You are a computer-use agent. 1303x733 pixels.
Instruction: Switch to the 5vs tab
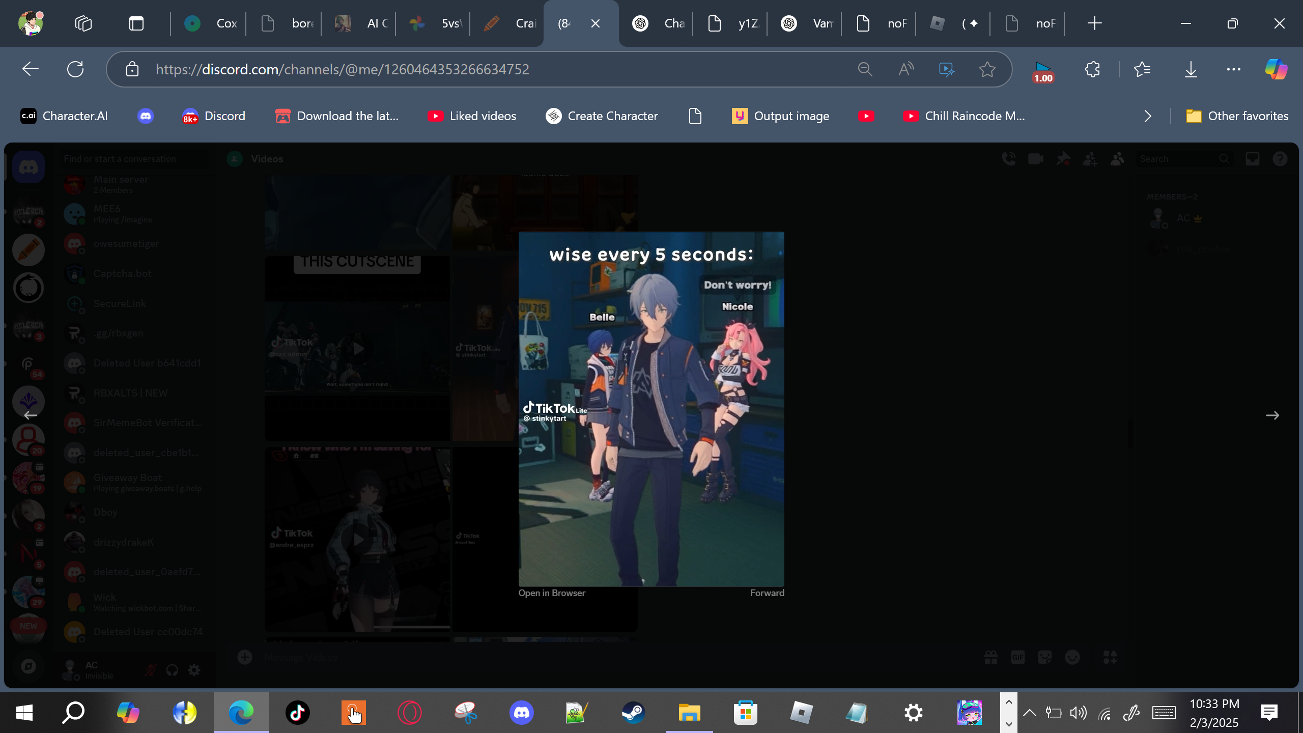click(x=434, y=23)
